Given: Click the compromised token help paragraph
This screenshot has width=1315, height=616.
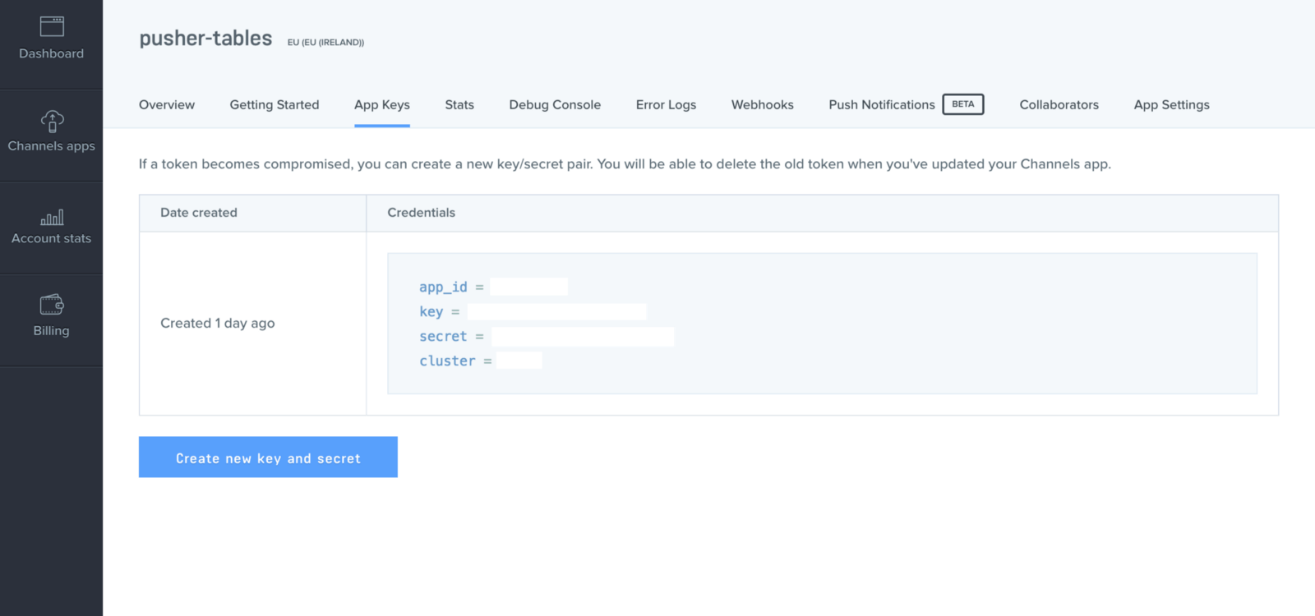Looking at the screenshot, I should click(x=625, y=164).
